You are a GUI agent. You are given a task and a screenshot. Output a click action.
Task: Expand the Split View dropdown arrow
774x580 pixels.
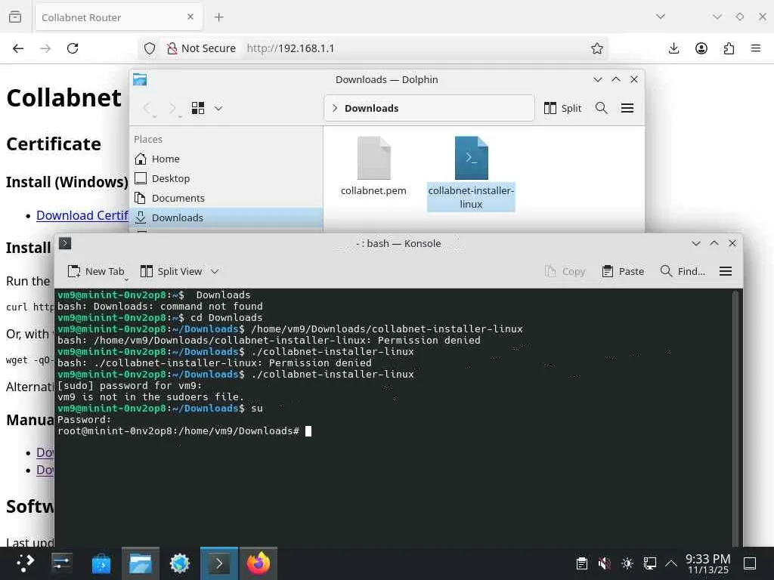[215, 271]
